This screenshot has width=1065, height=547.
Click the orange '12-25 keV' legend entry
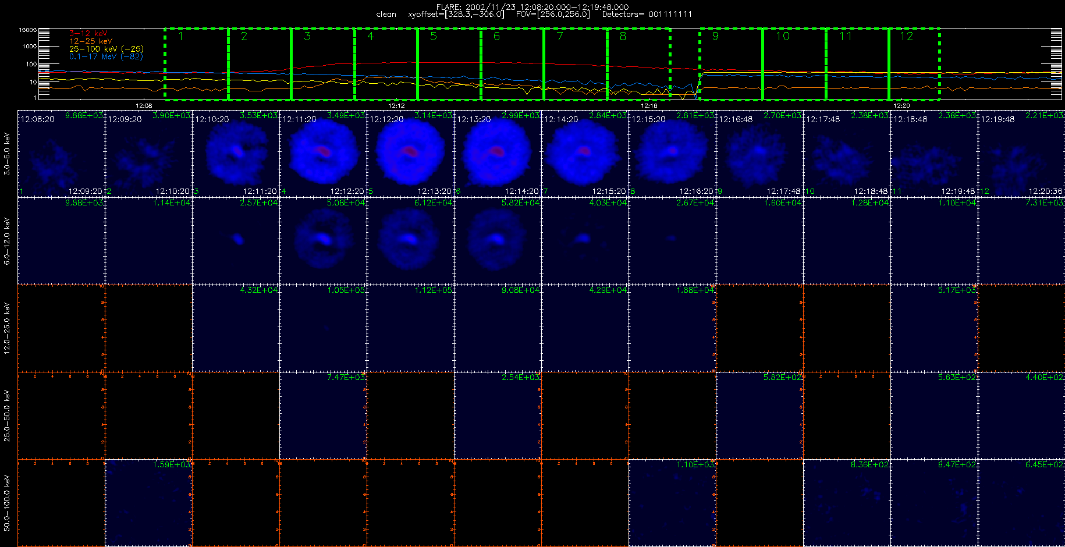point(91,41)
